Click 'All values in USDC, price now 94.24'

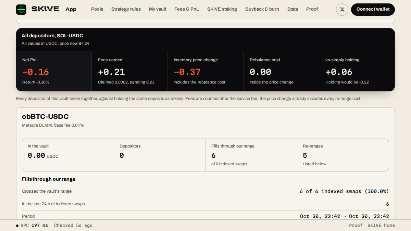pos(55,43)
